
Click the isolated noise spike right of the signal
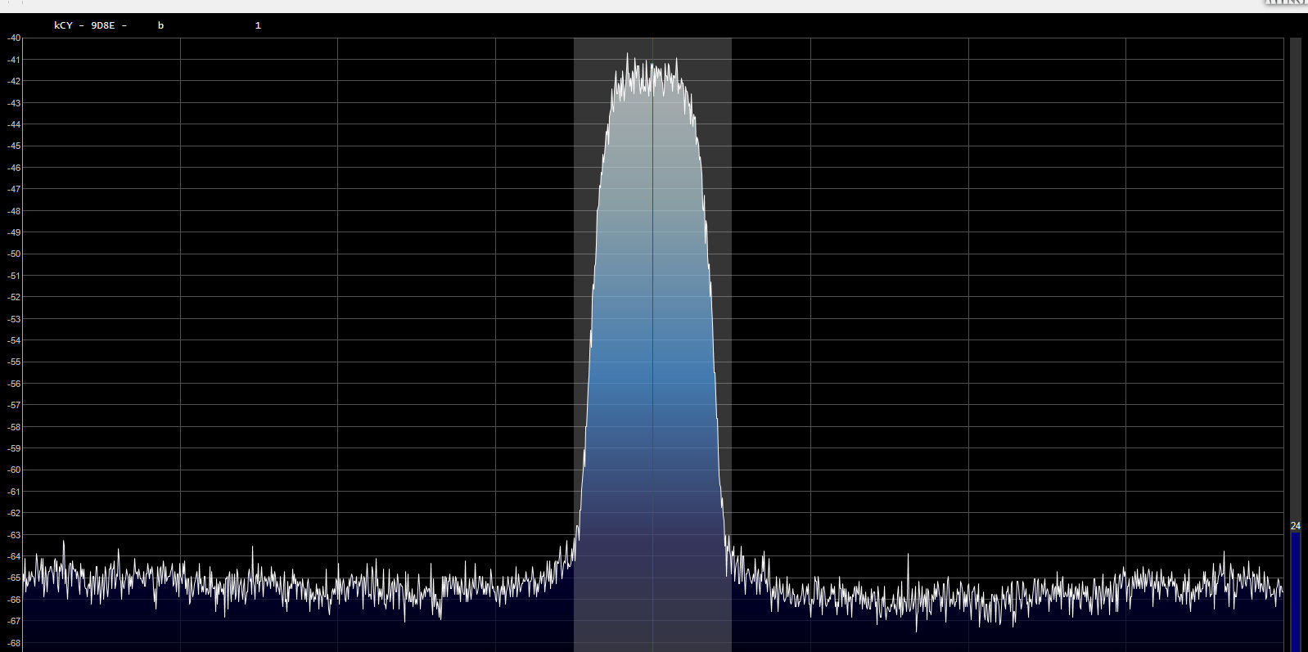tap(908, 556)
